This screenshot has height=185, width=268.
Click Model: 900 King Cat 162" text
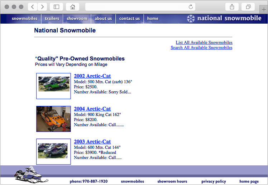pos(97,115)
